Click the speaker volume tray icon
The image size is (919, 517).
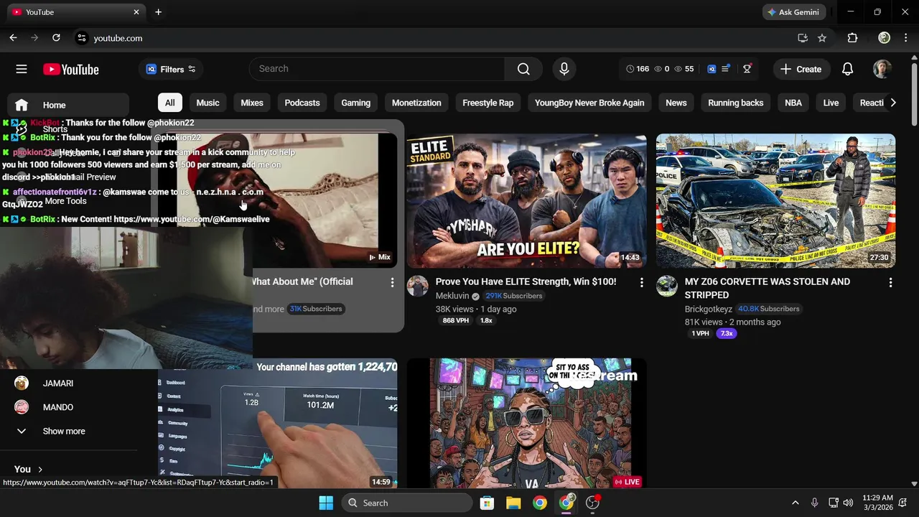pos(849,503)
